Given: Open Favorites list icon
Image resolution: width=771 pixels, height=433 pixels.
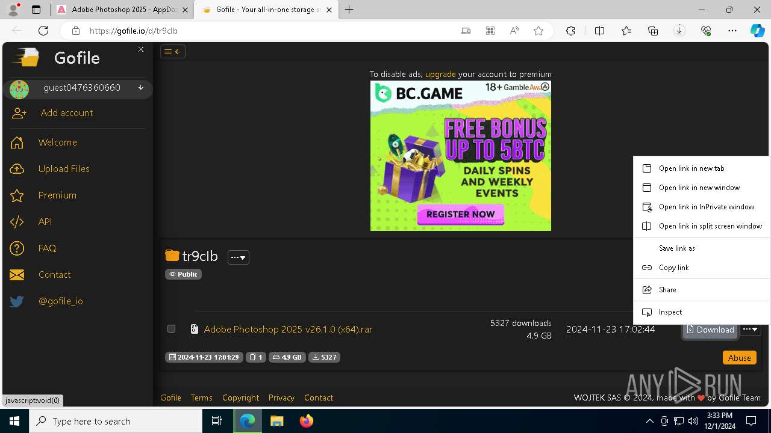Looking at the screenshot, I should click(626, 31).
